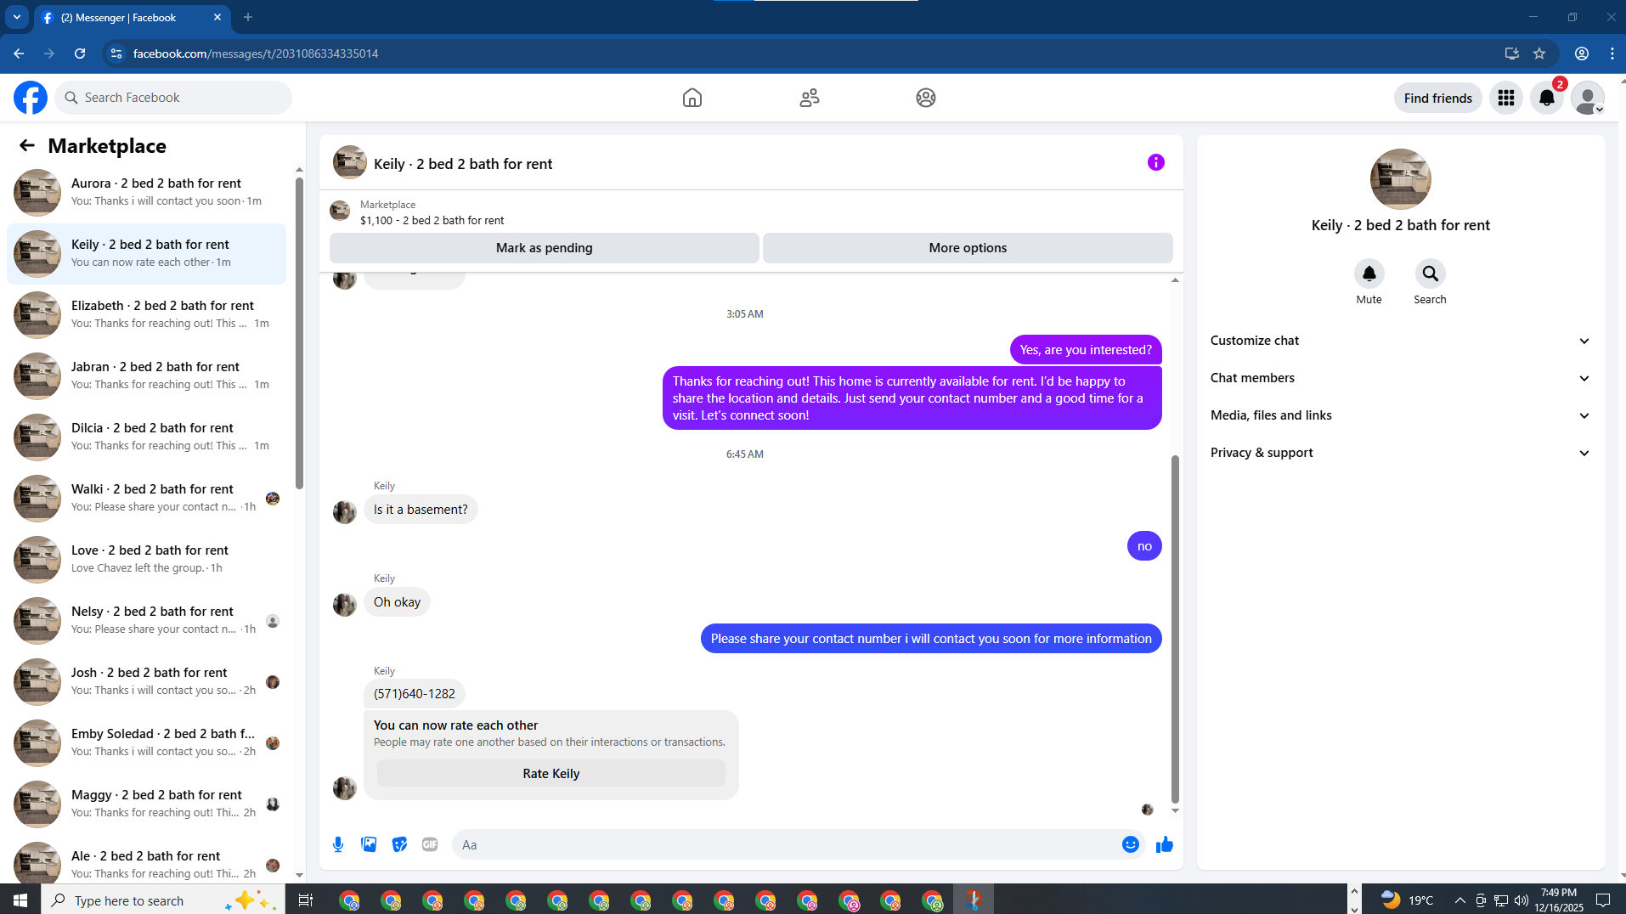This screenshot has height=914, width=1626.
Task: Open the Nelsy conversation
Action: (x=146, y=620)
